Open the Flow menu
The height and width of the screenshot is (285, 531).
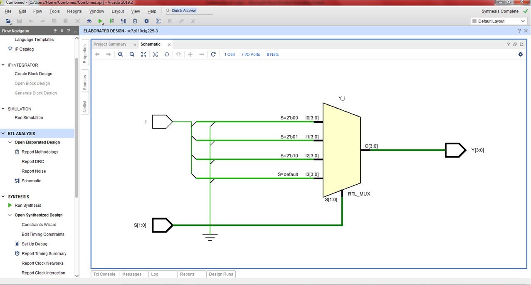click(37, 11)
